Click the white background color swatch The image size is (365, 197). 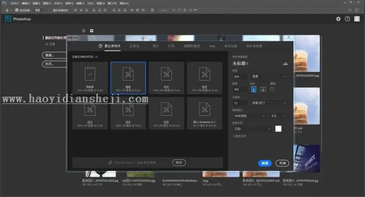pos(279,129)
